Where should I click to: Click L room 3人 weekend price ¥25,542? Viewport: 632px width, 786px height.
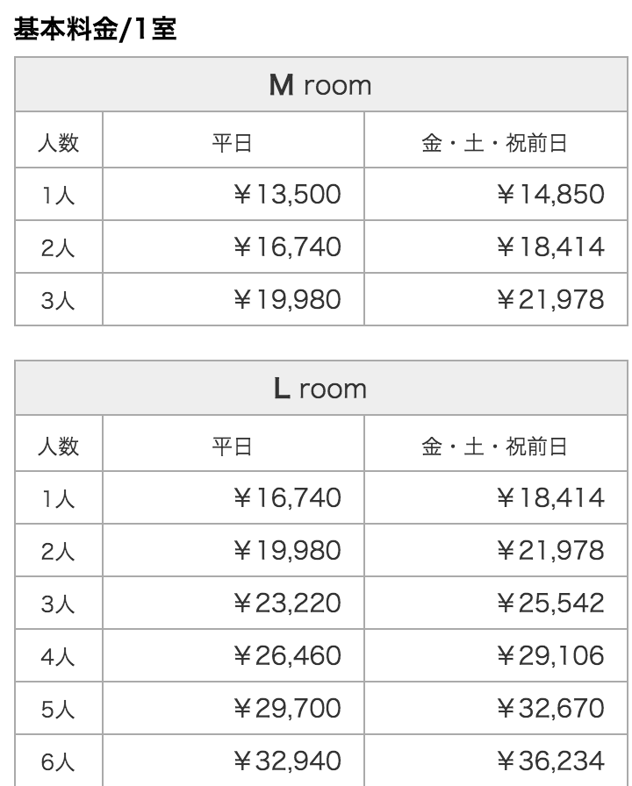(x=550, y=603)
